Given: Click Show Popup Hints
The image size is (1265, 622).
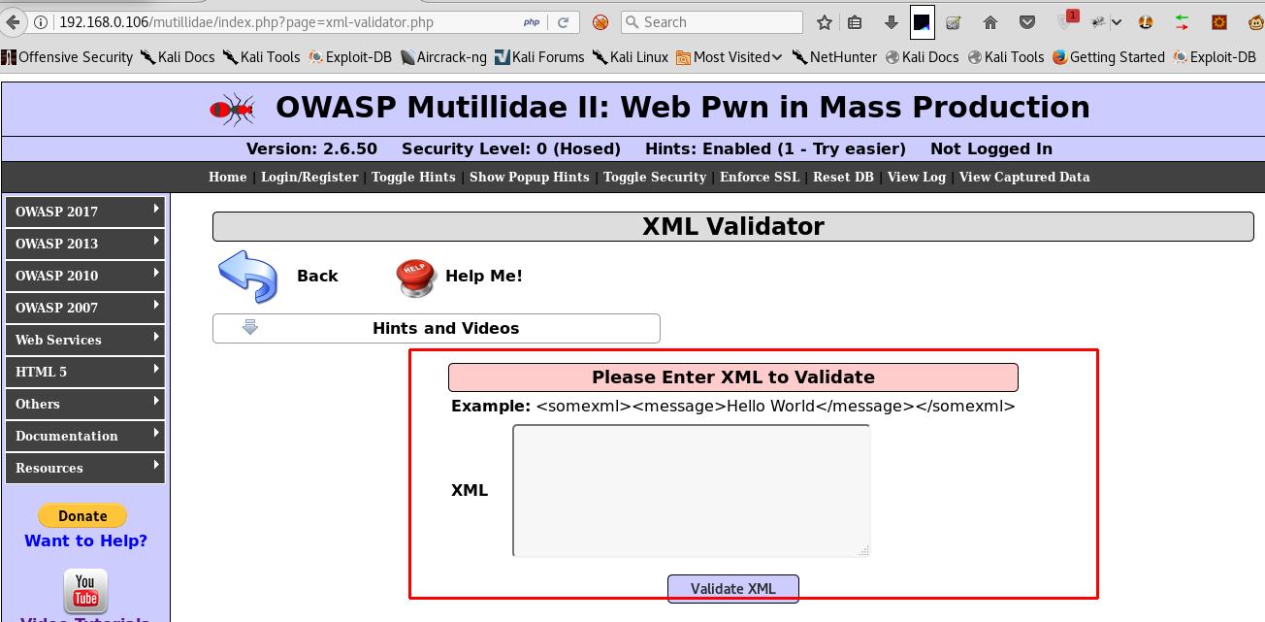Looking at the screenshot, I should click(x=529, y=177).
